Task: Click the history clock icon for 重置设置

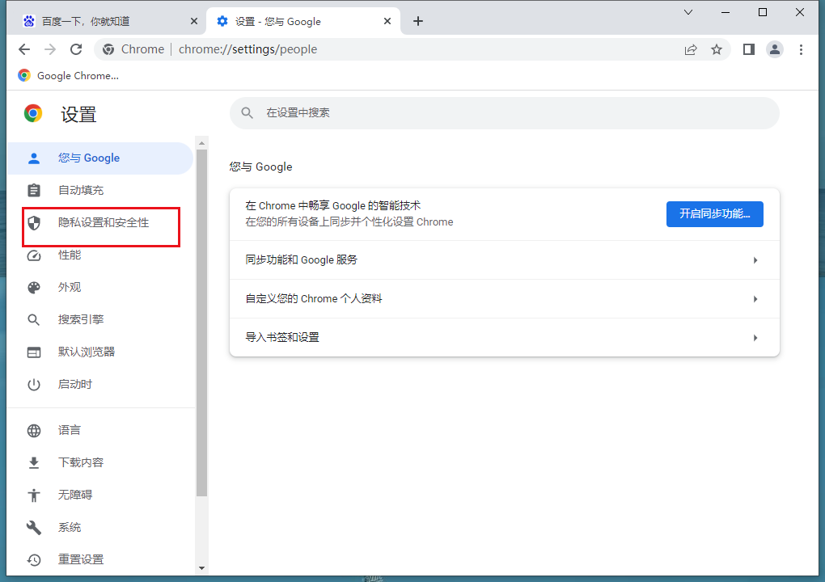Action: [x=34, y=560]
